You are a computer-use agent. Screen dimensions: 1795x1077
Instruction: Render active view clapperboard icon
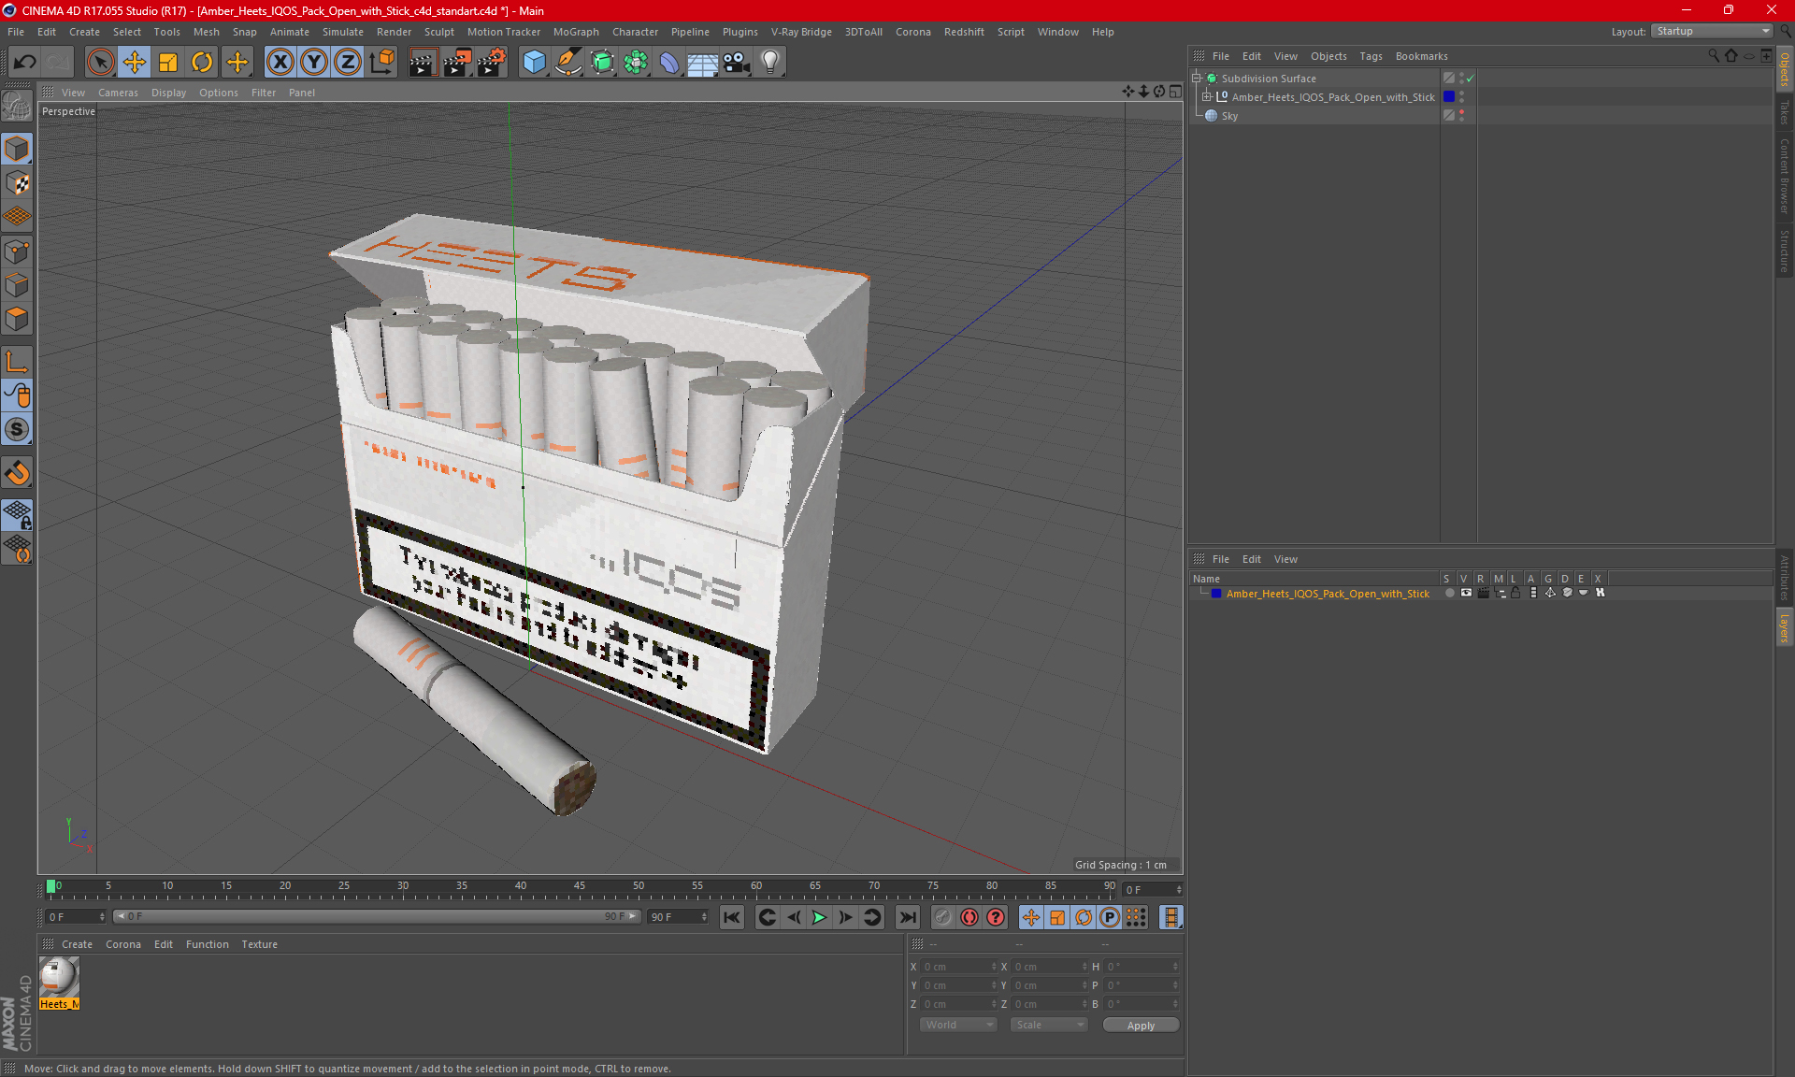pyautogui.click(x=423, y=63)
